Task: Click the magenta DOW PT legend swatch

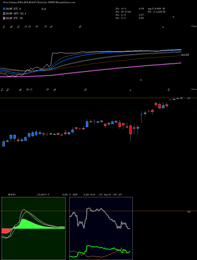Action: [x=4, y=18]
